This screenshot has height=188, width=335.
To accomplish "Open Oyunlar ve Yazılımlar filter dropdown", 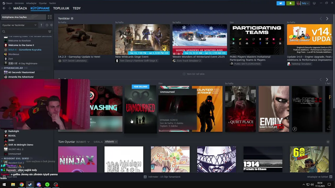I will 19,25.
